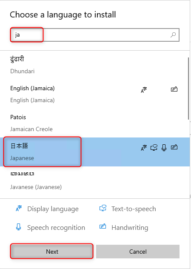This screenshot has height=269, width=191.
Task: Click the Handwriting legend icon
Action: [x=103, y=226]
